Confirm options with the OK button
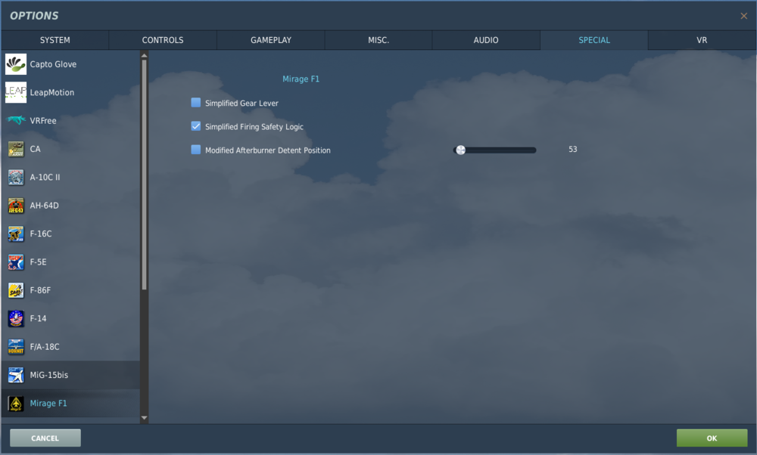This screenshot has height=455, width=757. click(x=712, y=438)
